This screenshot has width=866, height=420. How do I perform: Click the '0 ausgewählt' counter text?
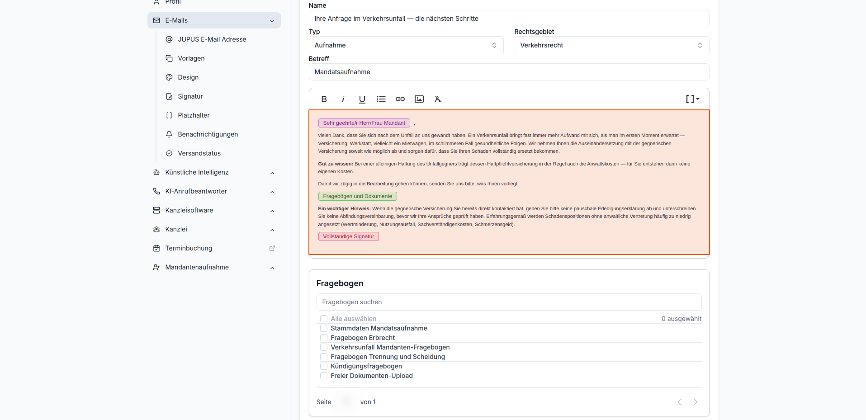click(681, 319)
